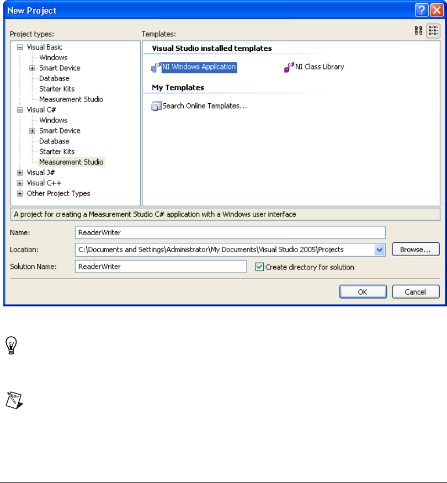Image resolution: width=447 pixels, height=483 pixels.
Task: Open Search Online Templates link
Action: click(x=205, y=106)
